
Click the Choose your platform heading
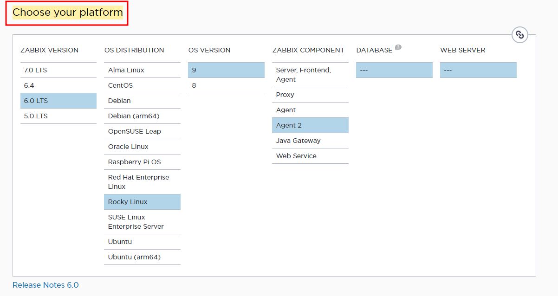[68, 13]
